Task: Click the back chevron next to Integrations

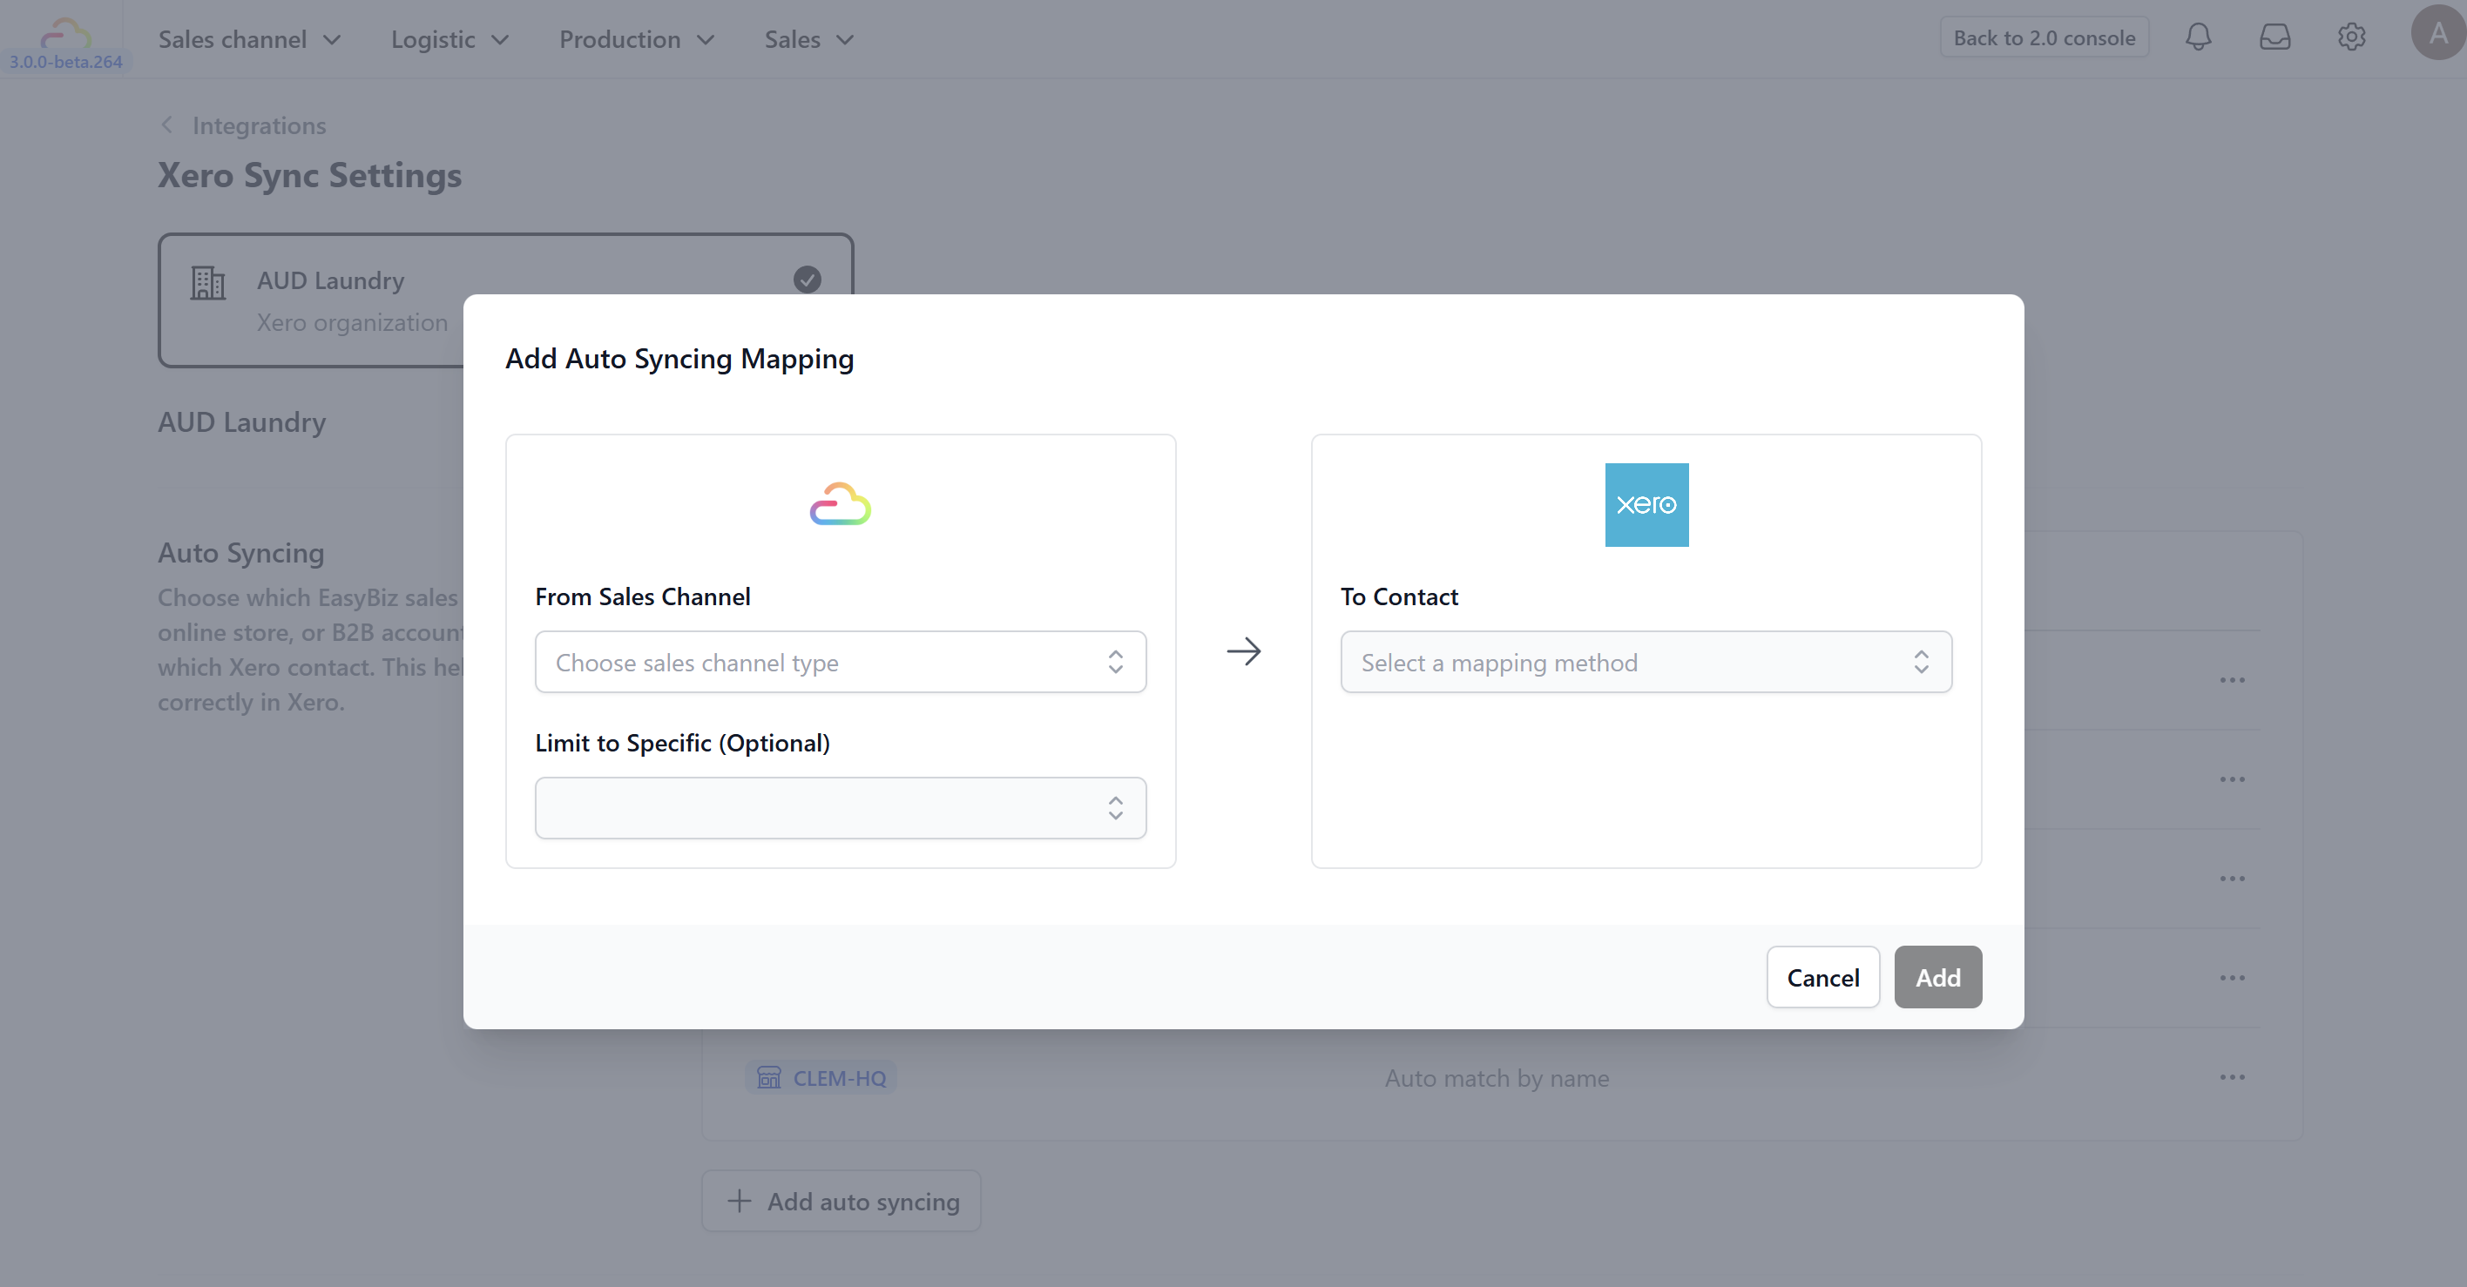Action: (x=167, y=125)
